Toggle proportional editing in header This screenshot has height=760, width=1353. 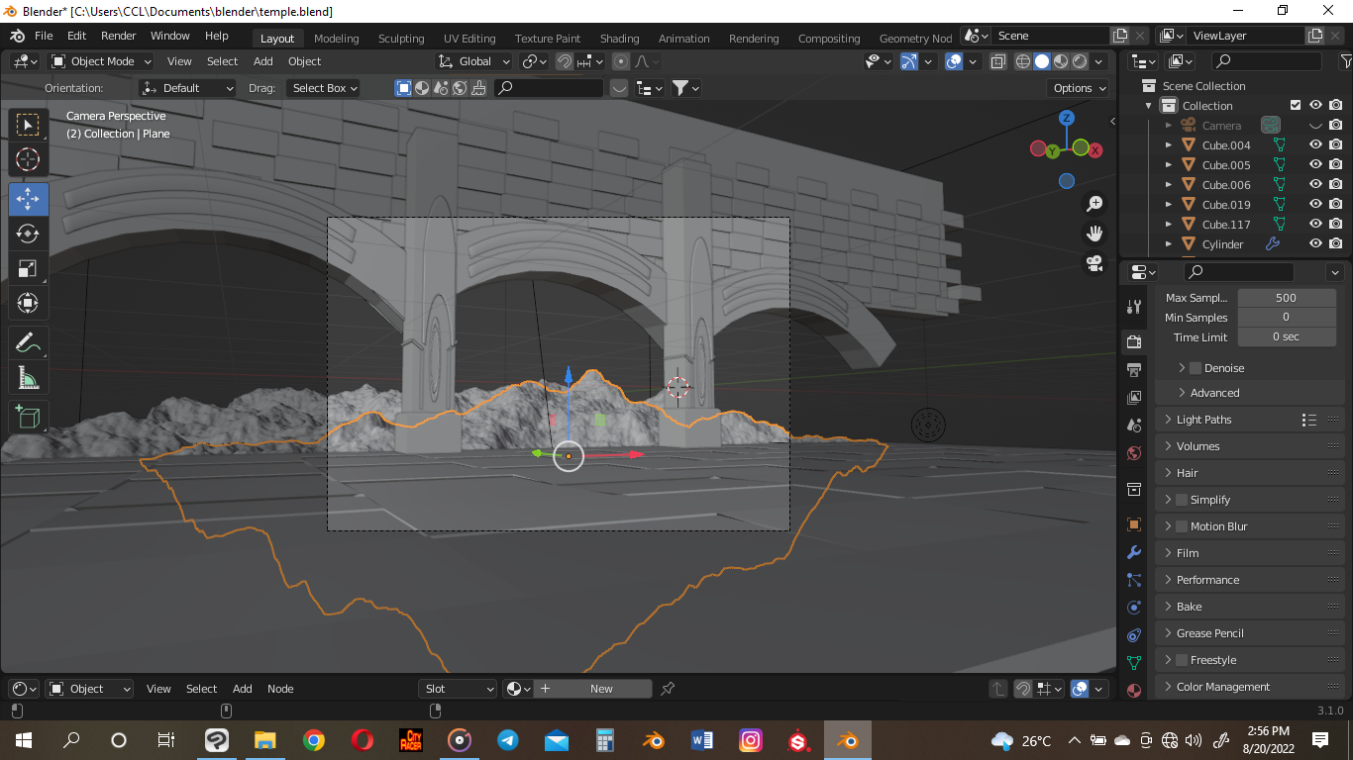621,61
